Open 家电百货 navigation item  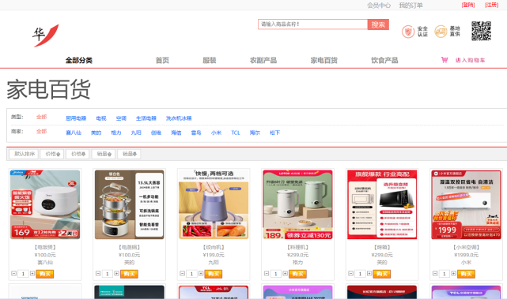click(324, 60)
